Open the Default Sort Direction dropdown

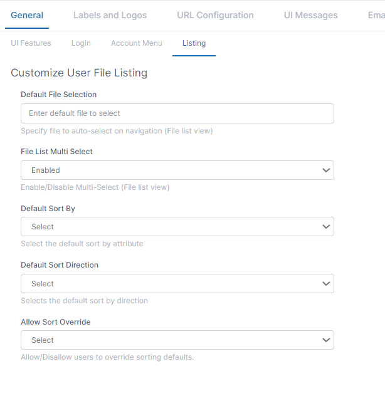pos(169,284)
